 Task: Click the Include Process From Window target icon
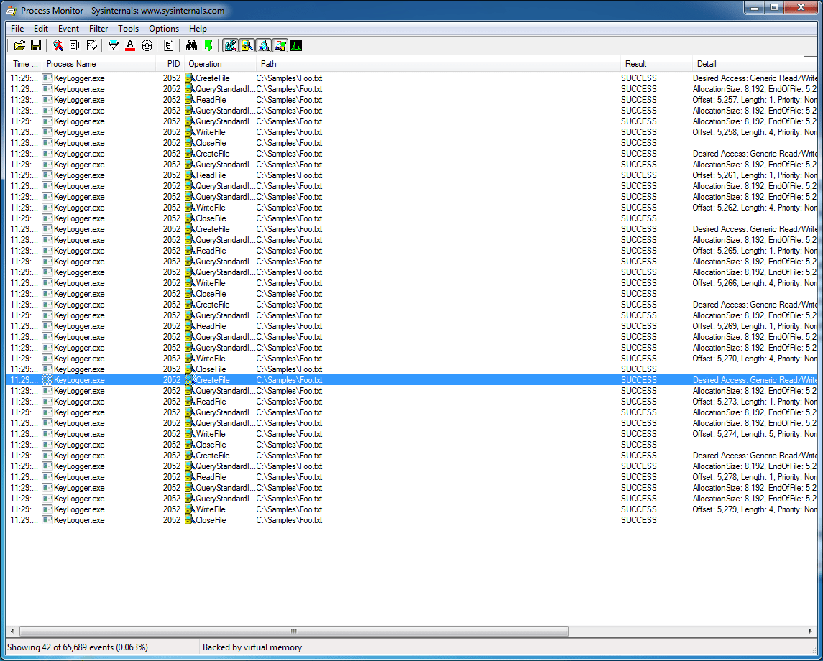tap(147, 46)
